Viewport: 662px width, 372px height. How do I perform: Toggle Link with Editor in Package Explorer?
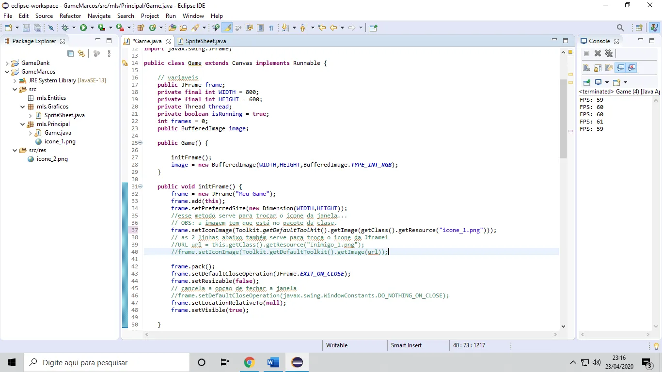pos(81,54)
